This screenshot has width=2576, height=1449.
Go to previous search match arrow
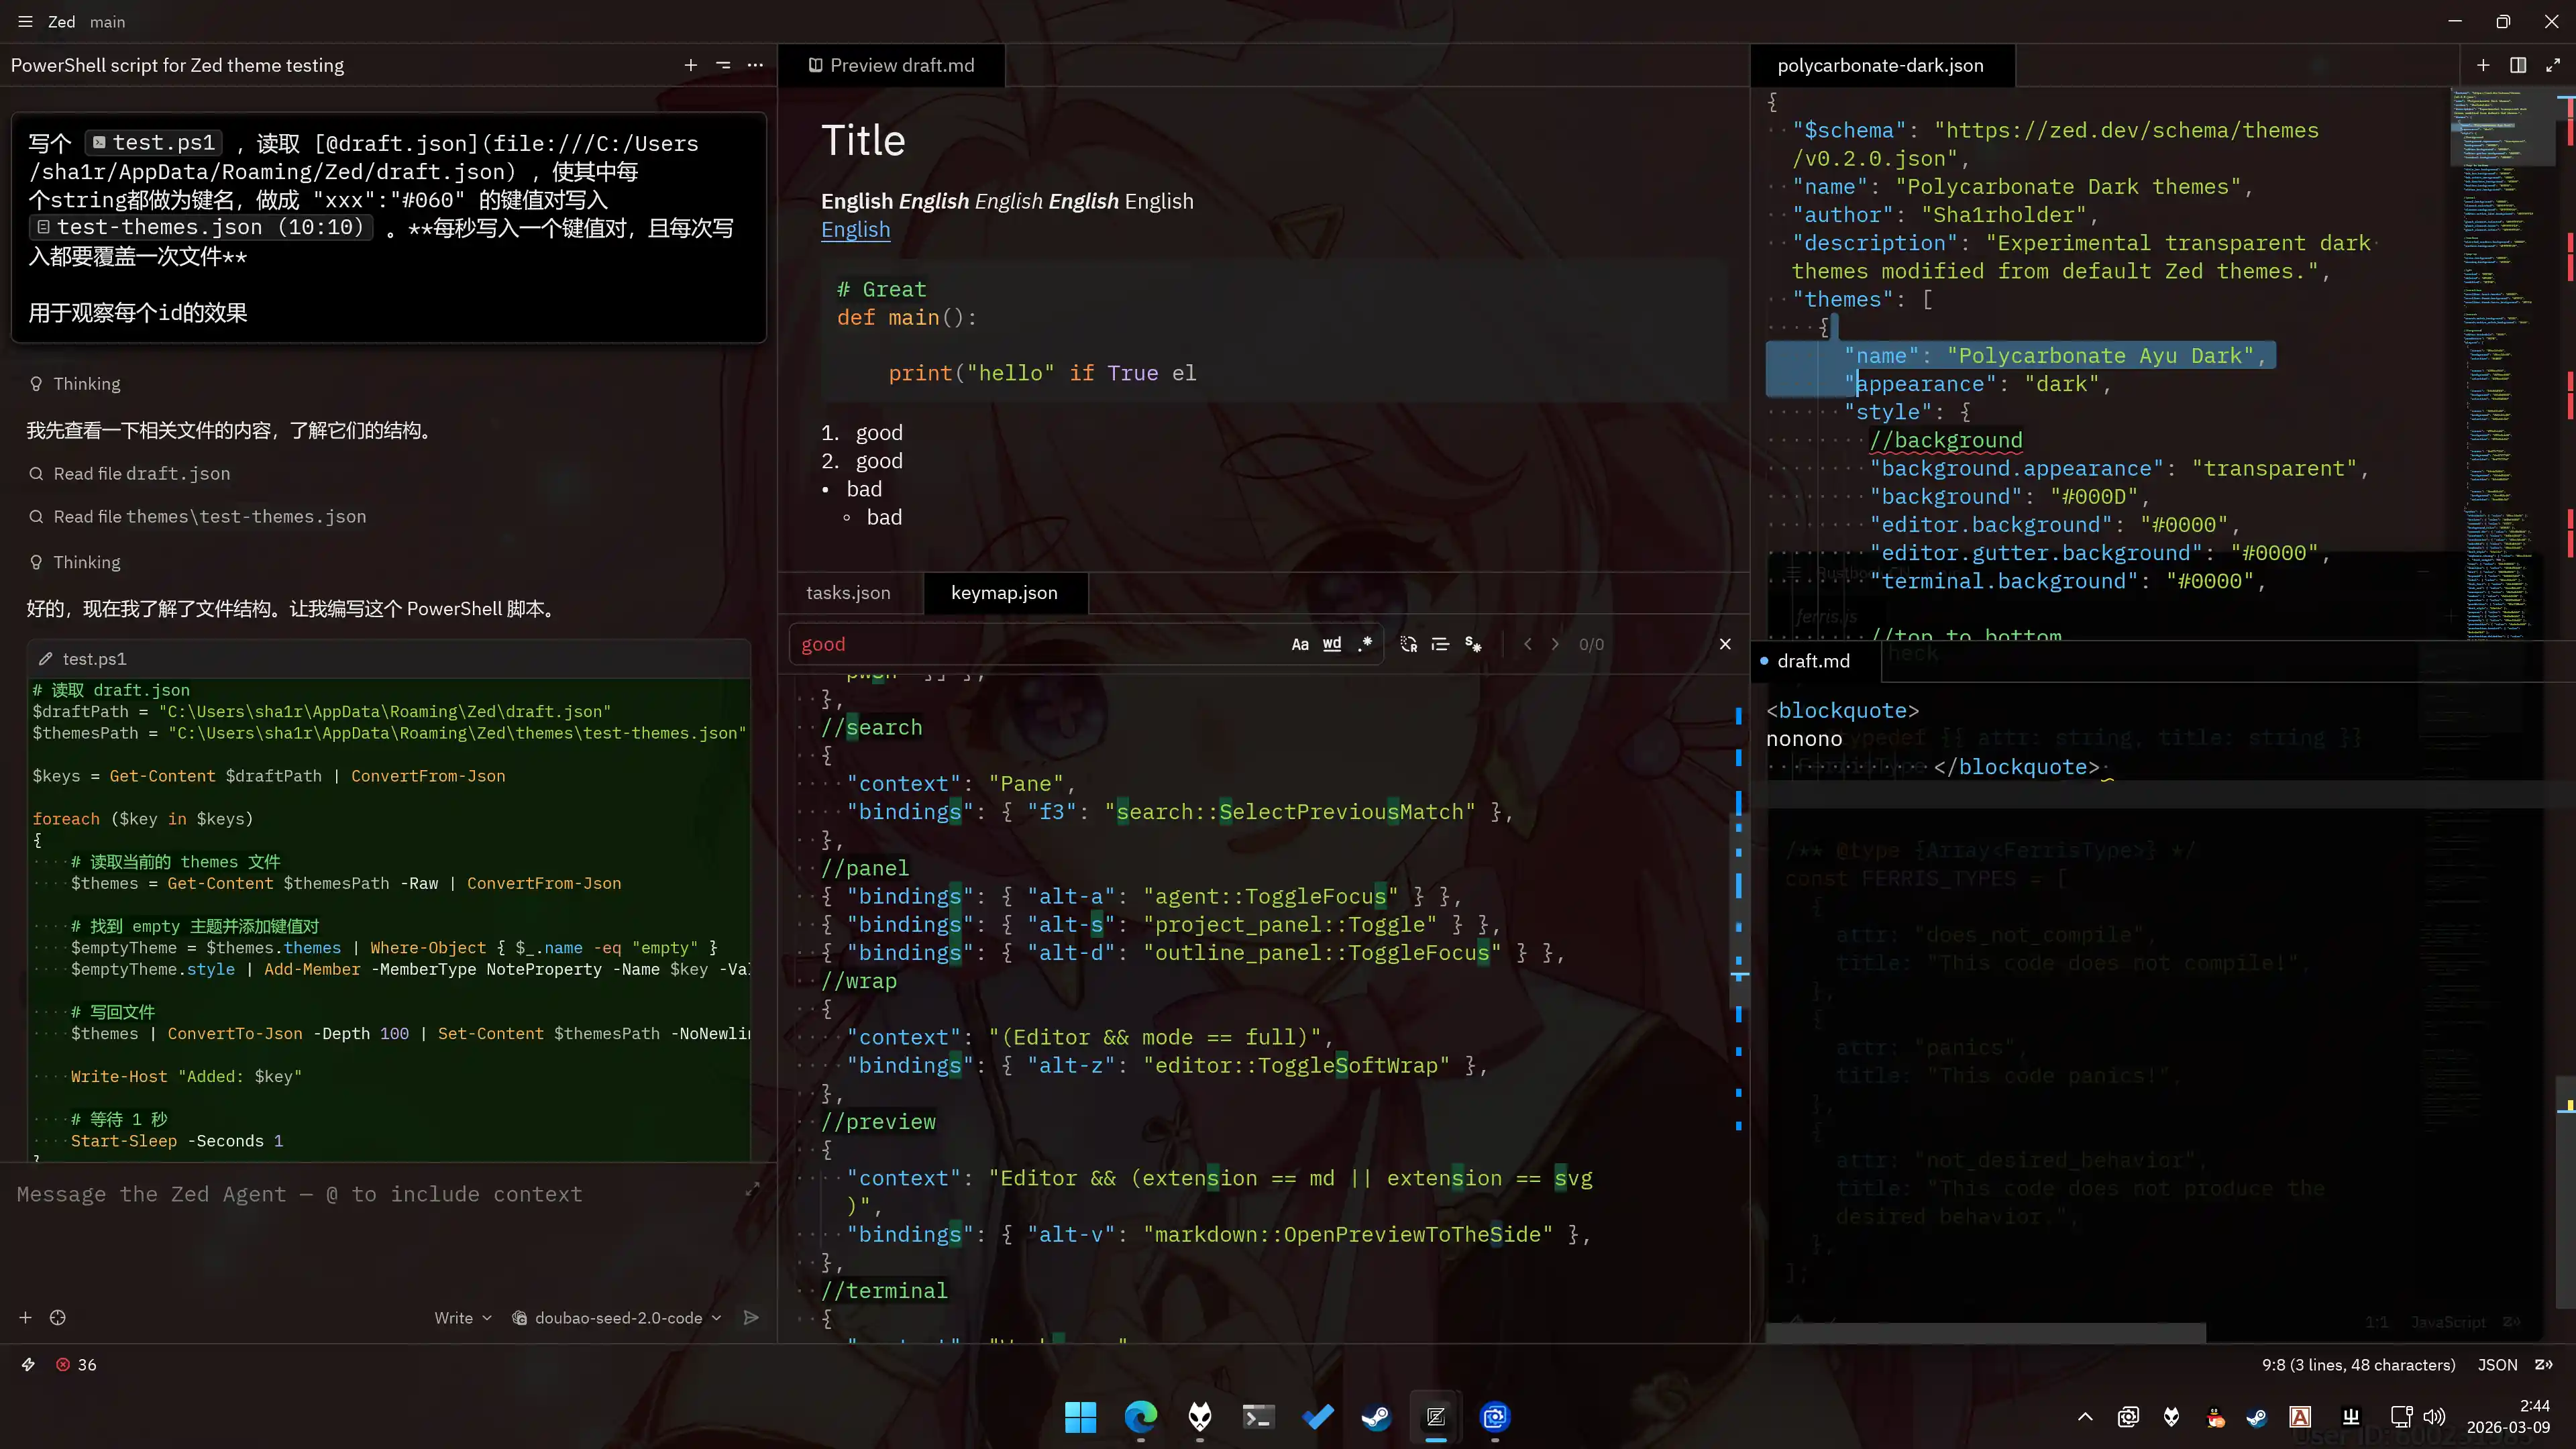[1527, 644]
